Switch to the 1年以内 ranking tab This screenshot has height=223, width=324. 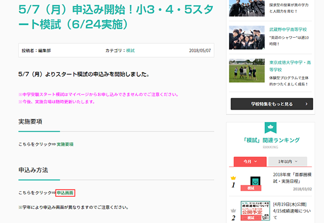coord(287,161)
